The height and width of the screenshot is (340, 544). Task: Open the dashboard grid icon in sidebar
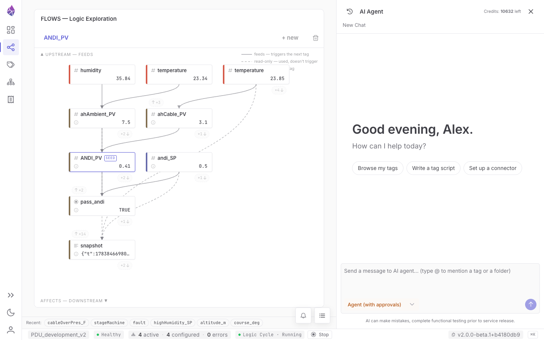click(11, 30)
